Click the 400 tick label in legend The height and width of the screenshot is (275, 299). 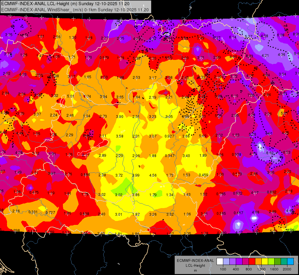pos(236,269)
